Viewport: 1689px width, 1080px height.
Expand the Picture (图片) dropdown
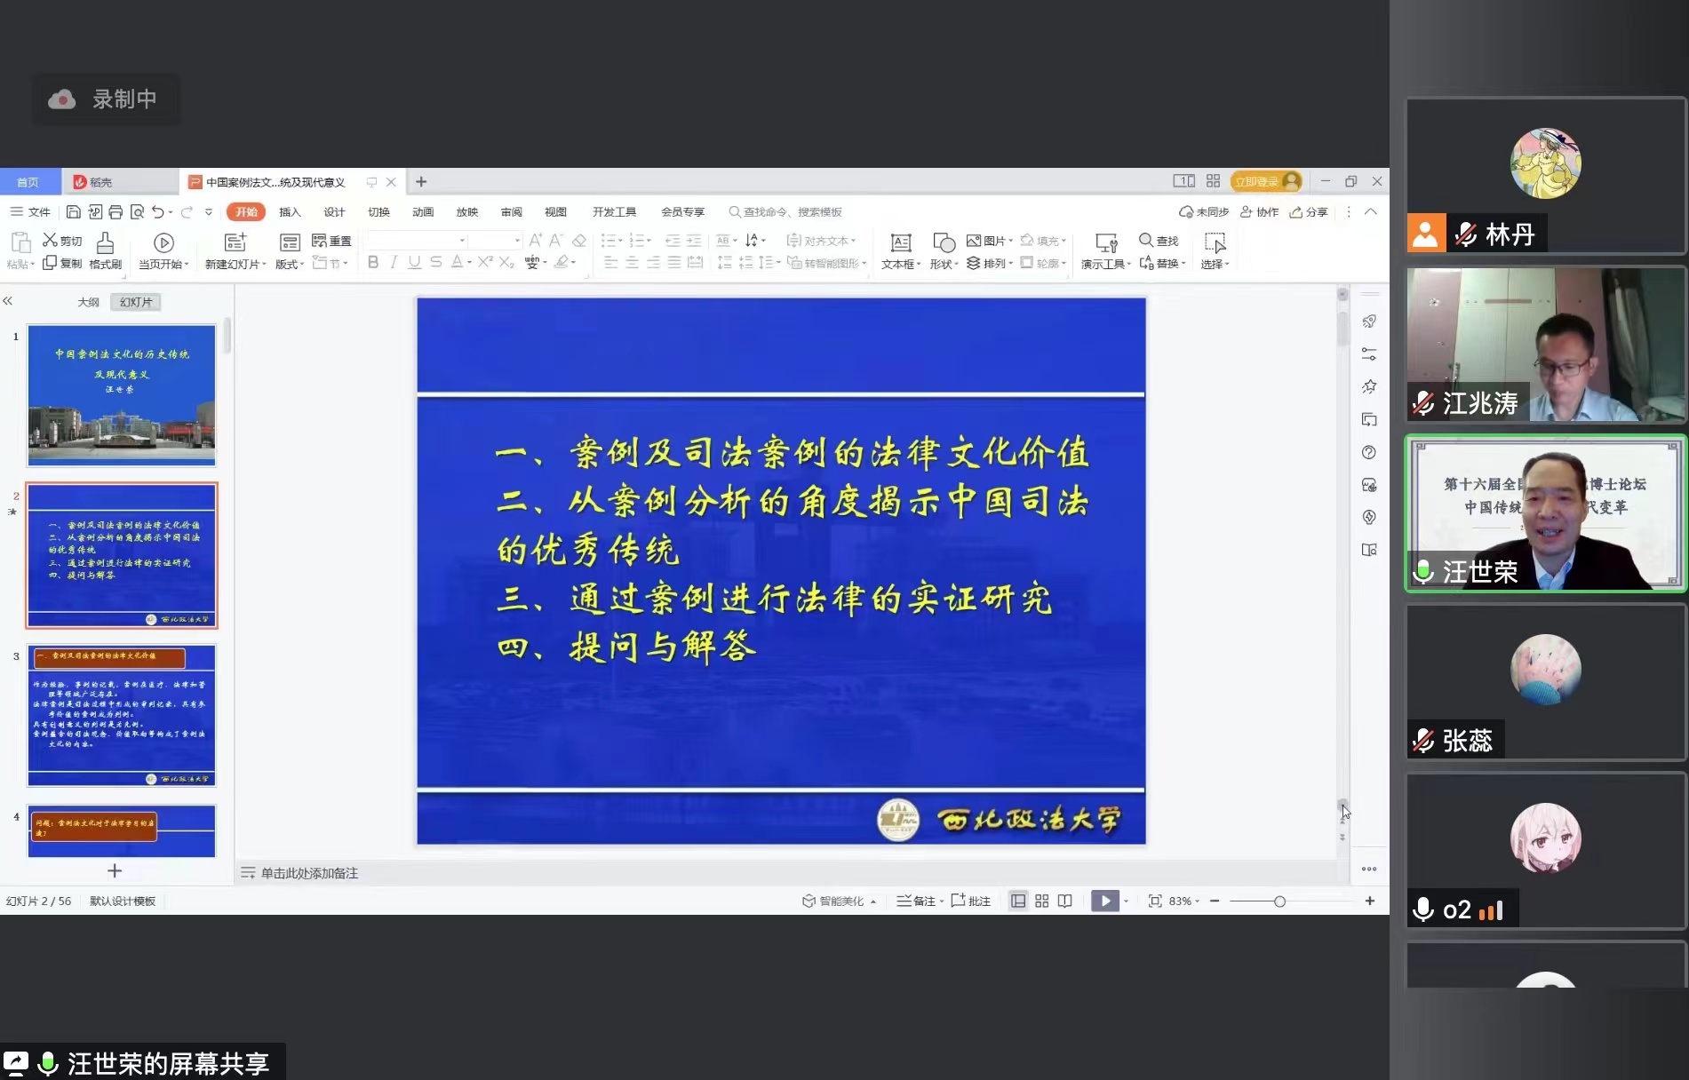[1010, 241]
